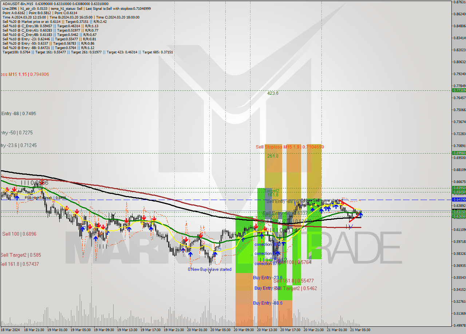
Task: Select the Stoploss M15 1.15 | 0.794906 label
Action: pos(24,74)
